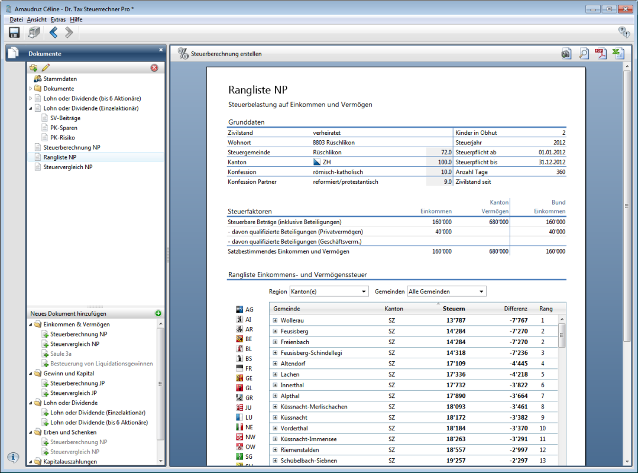Add a new Steuervergleich JP document
The width and height of the screenshot is (638, 473).
73,393
